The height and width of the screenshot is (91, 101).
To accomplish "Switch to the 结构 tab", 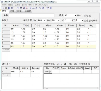I will click(x=5, y=11).
